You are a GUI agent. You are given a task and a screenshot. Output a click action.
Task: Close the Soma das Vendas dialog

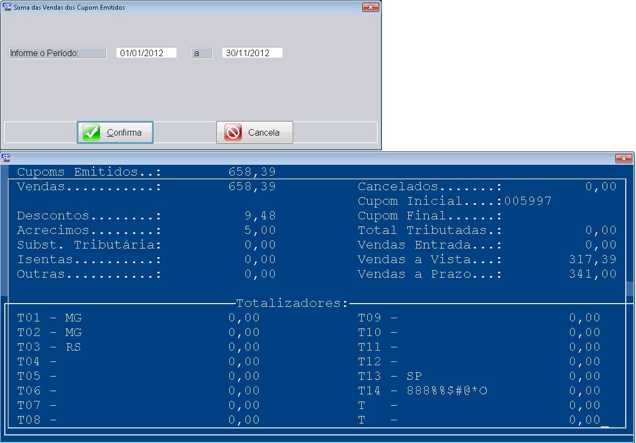tap(370, 8)
